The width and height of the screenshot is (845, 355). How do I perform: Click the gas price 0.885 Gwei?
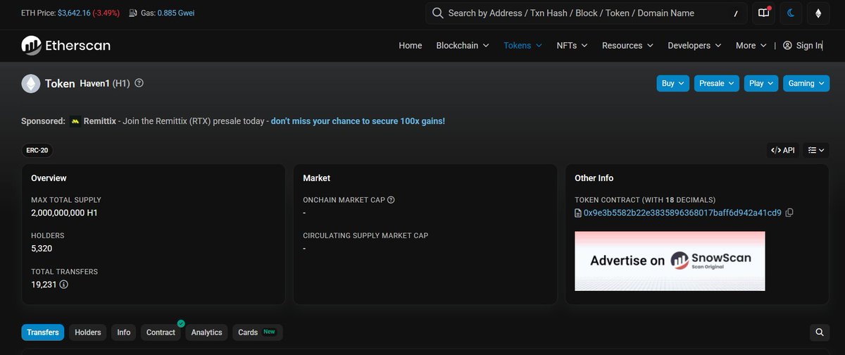coord(177,13)
